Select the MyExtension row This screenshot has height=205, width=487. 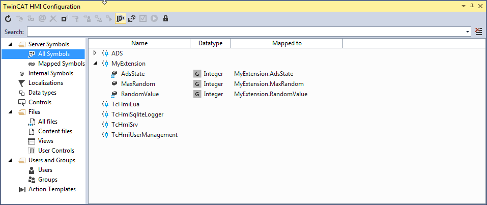click(x=128, y=64)
